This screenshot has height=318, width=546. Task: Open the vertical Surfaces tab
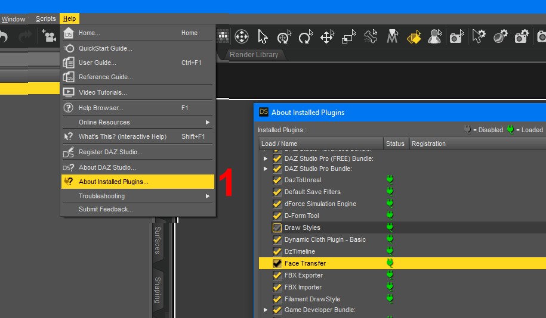pos(158,240)
